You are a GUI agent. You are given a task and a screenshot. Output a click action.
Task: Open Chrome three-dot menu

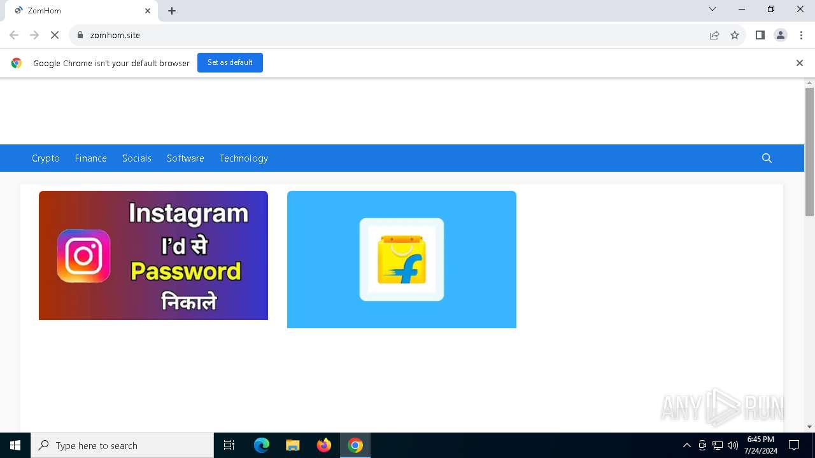(x=801, y=35)
